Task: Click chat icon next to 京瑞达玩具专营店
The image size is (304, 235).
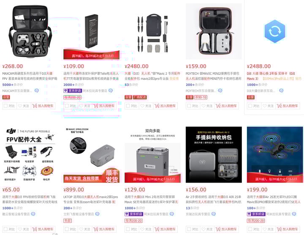Action: pyautogui.click(x=214, y=214)
